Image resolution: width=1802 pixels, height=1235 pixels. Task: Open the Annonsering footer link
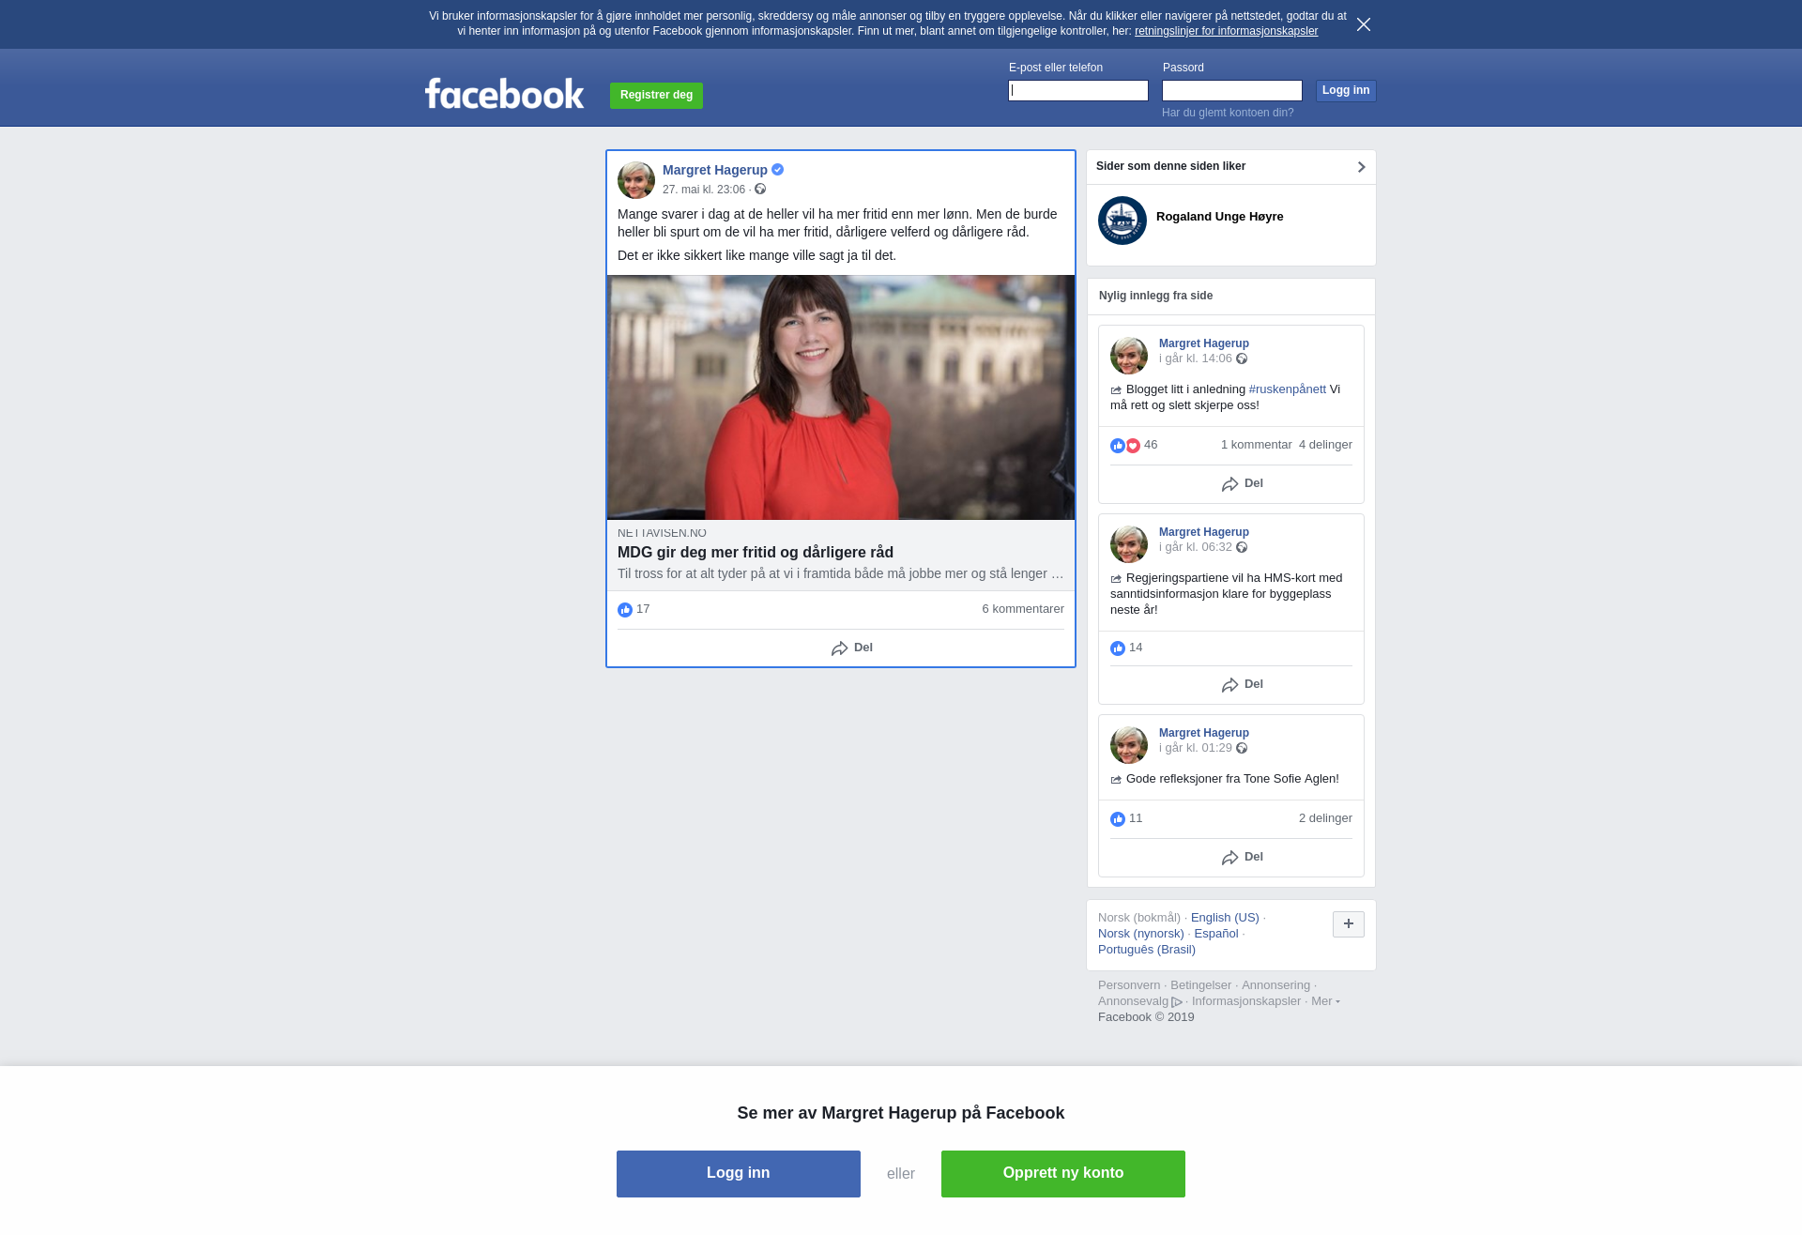pos(1275,985)
